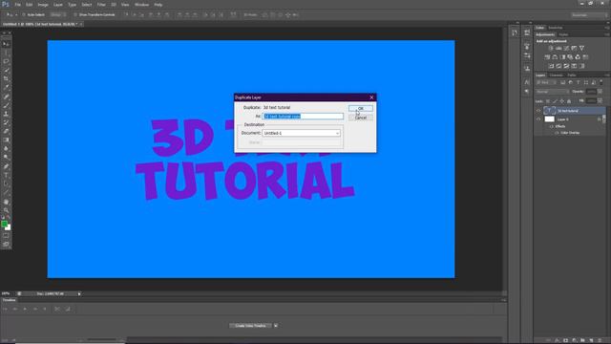Add Color Balance adjustment icon
This screenshot has width=611, height=344.
555,57
